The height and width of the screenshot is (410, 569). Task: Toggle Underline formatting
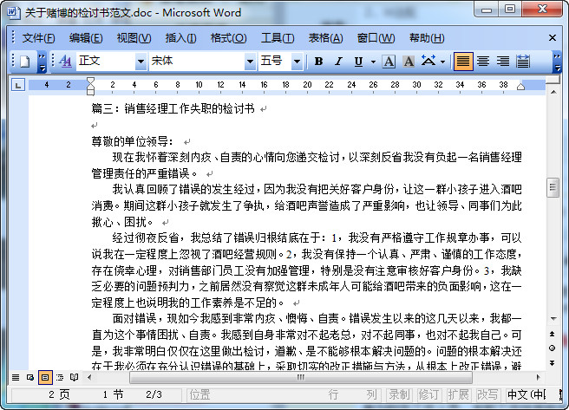tap(358, 62)
